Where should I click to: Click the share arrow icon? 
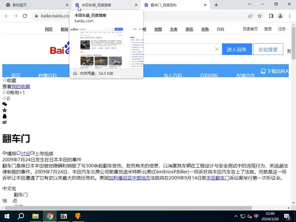pos(5,98)
